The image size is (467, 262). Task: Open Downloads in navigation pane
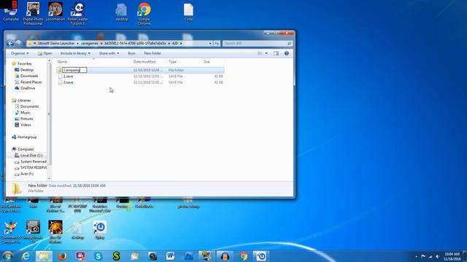click(x=29, y=76)
